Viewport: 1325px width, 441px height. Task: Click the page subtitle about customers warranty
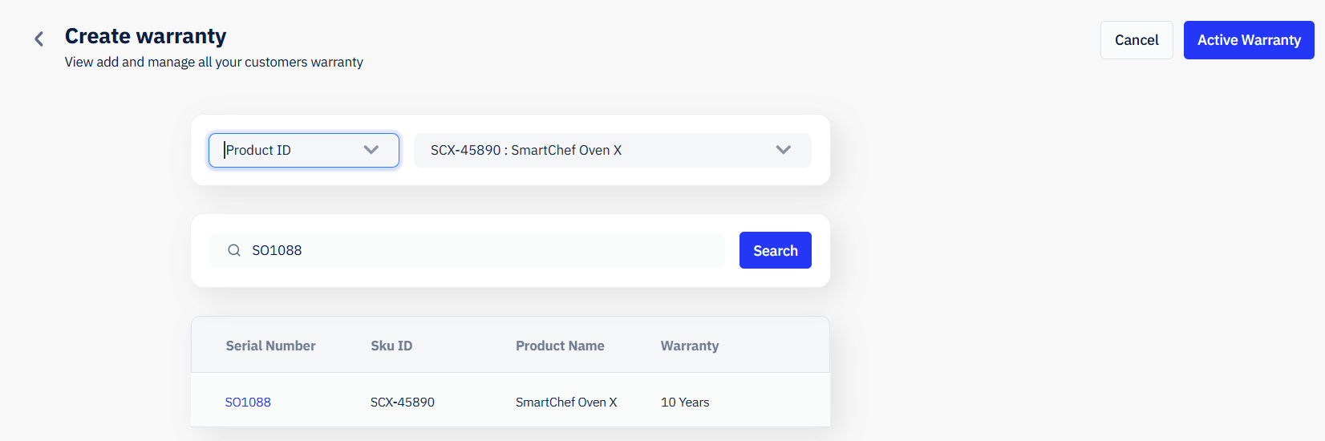[214, 62]
